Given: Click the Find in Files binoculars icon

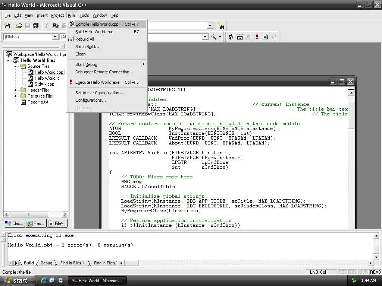Looking at the screenshot, I should (222, 26).
